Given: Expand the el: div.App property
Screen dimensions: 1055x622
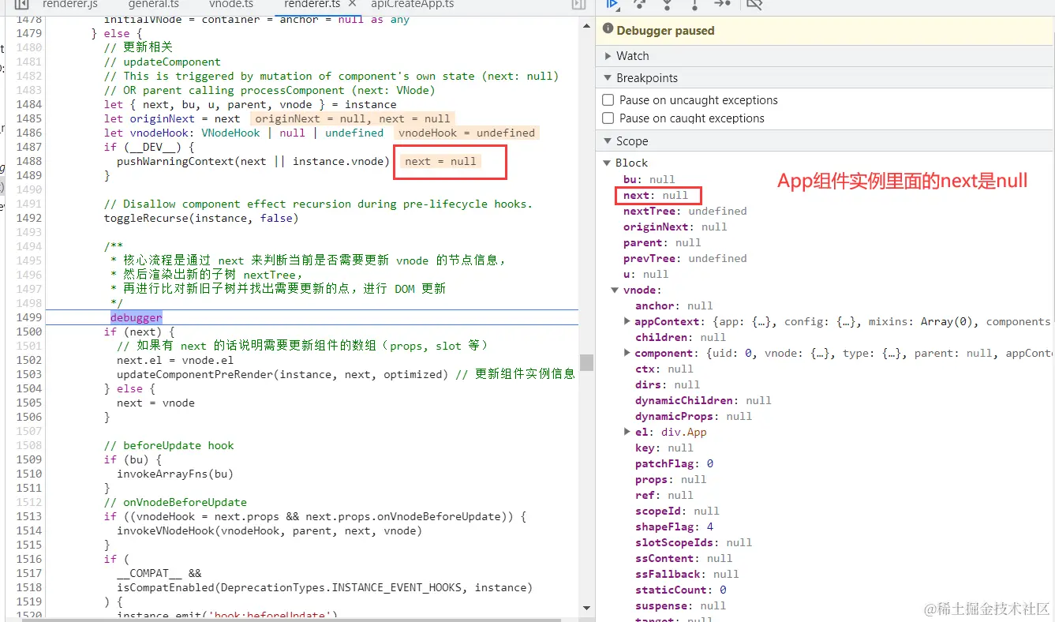Looking at the screenshot, I should 627,432.
